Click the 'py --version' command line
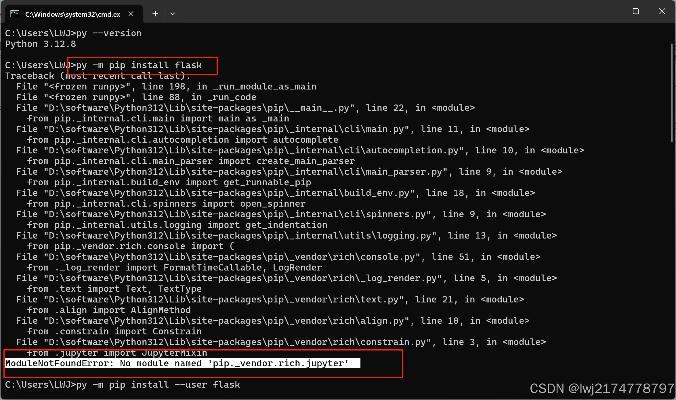 pyautogui.click(x=108, y=33)
